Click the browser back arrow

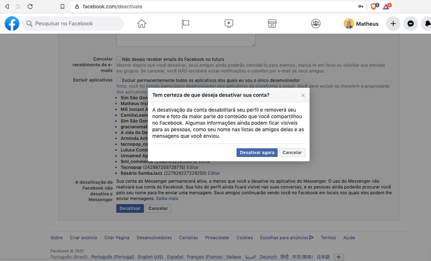7,6
